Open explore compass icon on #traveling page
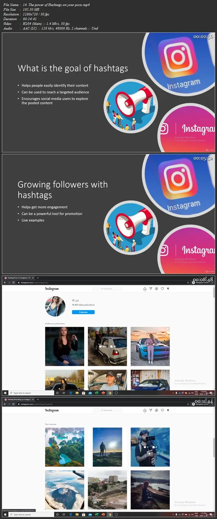The image size is (217, 519). (156, 410)
